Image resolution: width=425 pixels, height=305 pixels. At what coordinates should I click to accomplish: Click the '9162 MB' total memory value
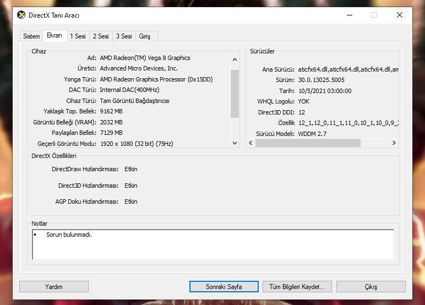click(111, 111)
